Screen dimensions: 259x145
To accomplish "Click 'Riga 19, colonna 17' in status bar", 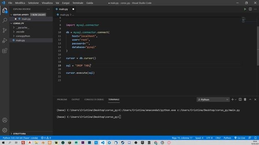I will pyautogui.click(x=182, y=138).
